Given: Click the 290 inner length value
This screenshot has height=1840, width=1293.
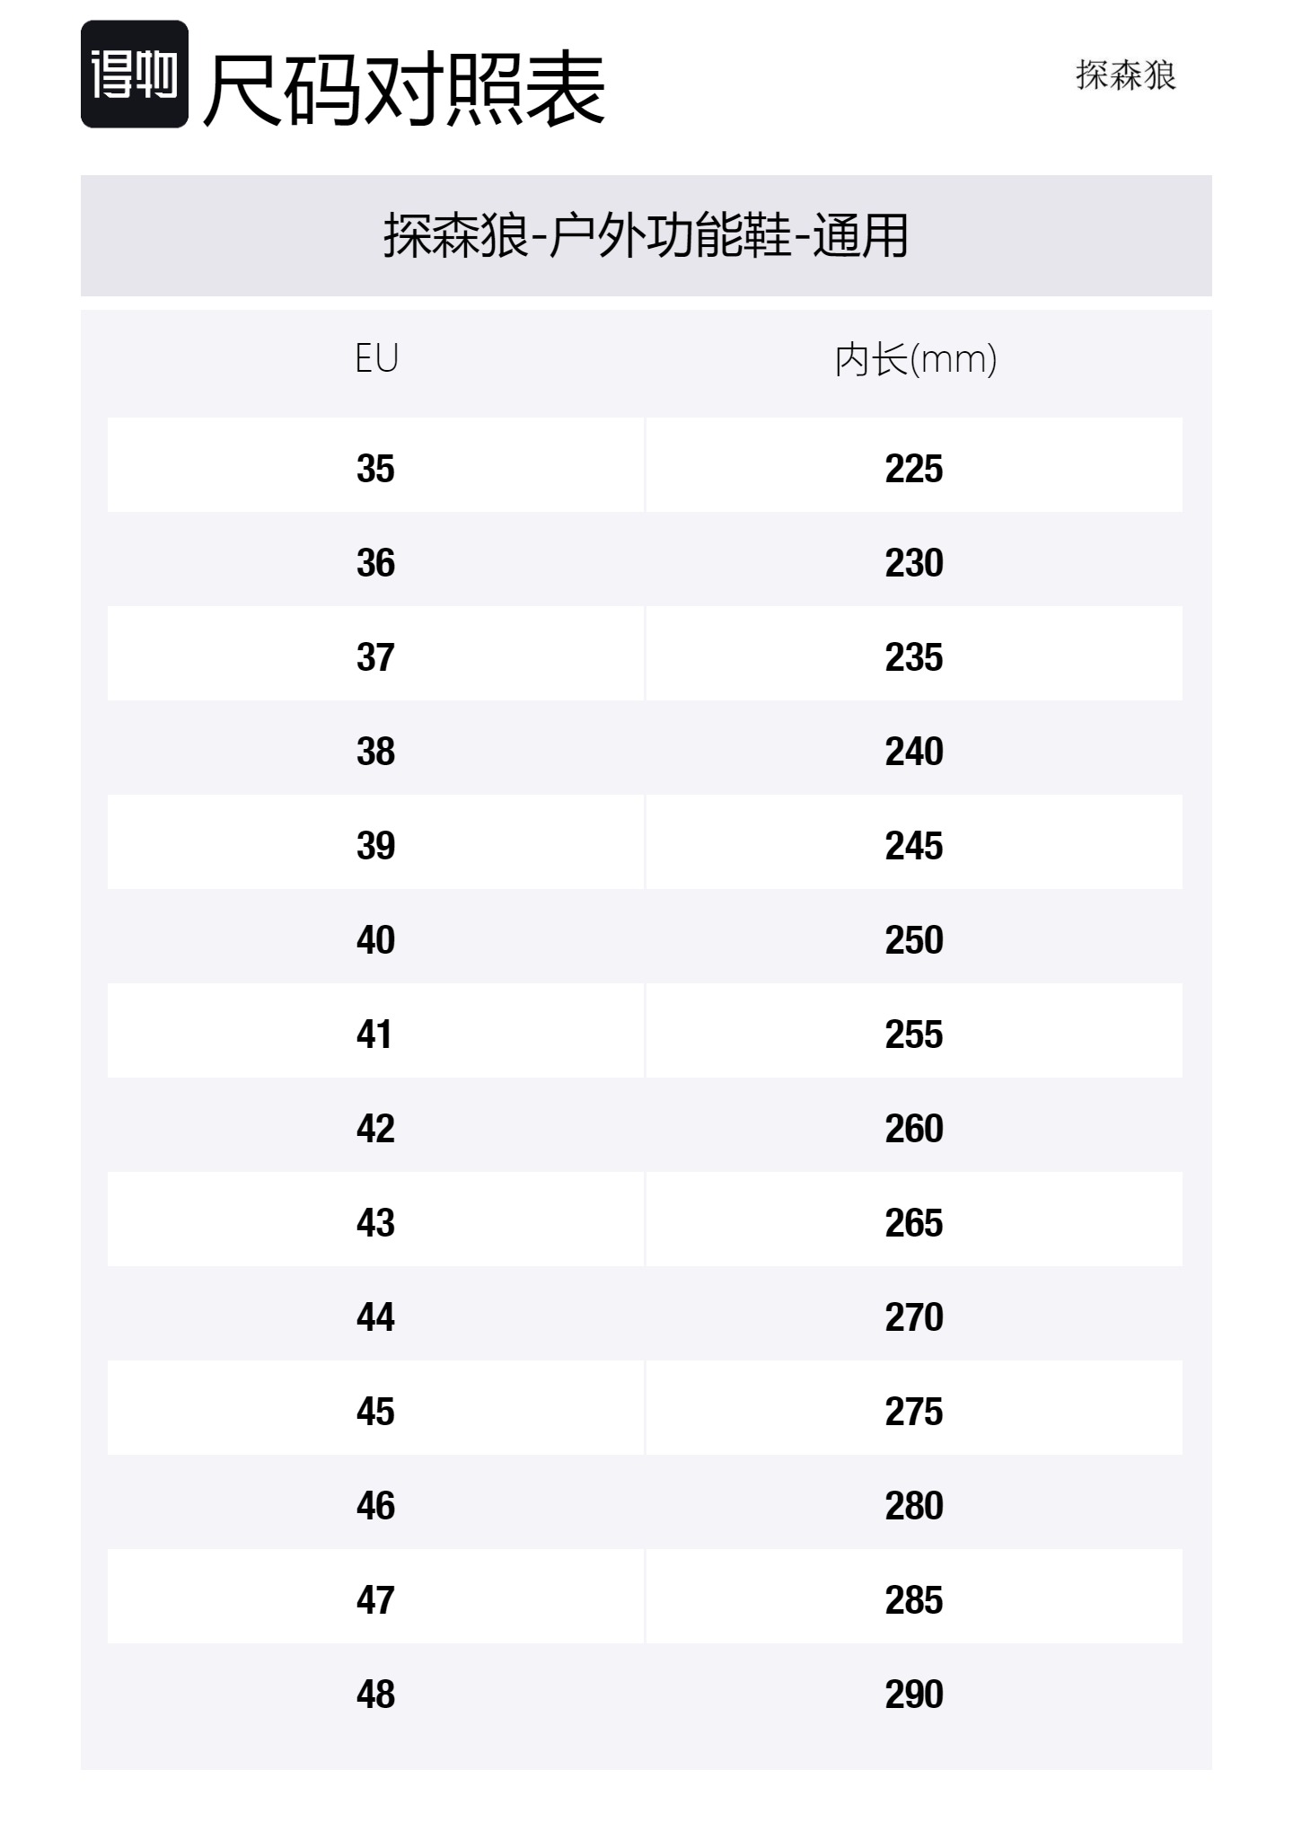Looking at the screenshot, I should point(914,1695).
